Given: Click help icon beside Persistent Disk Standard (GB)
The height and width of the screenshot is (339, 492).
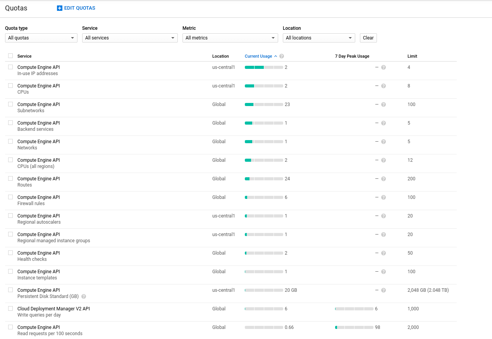Looking at the screenshot, I should pos(84,296).
